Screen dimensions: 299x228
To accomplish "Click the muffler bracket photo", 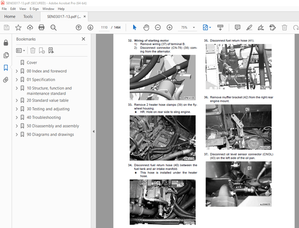I will [239, 127].
